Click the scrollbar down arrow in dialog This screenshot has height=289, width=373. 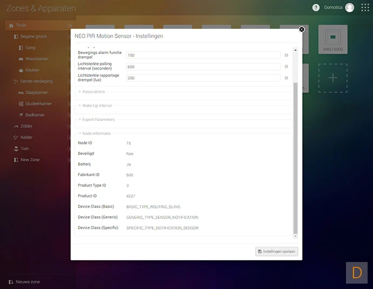pos(295,236)
